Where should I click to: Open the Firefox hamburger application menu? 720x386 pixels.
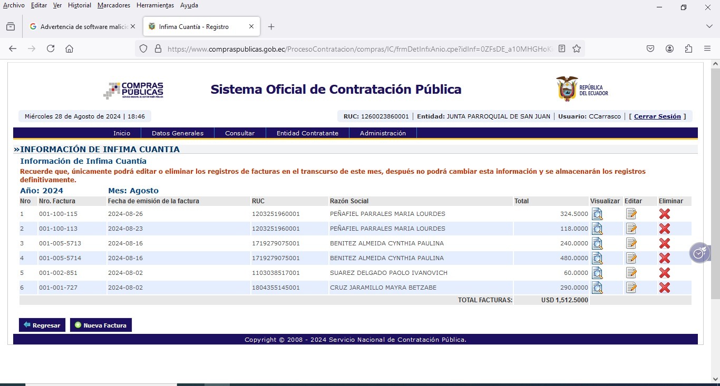coord(707,48)
